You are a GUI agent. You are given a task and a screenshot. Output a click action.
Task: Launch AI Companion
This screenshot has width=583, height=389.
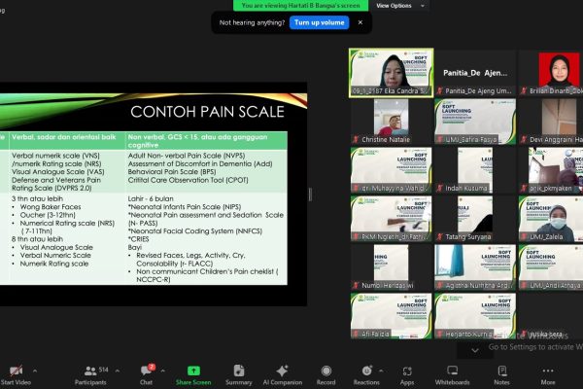[x=283, y=374]
